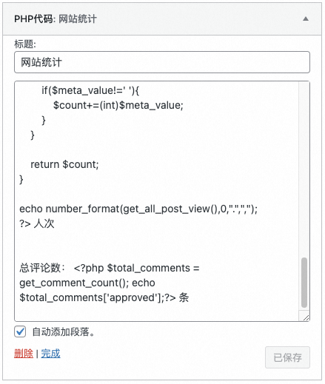Click the 'if($meta_value!=' code line

90,90
